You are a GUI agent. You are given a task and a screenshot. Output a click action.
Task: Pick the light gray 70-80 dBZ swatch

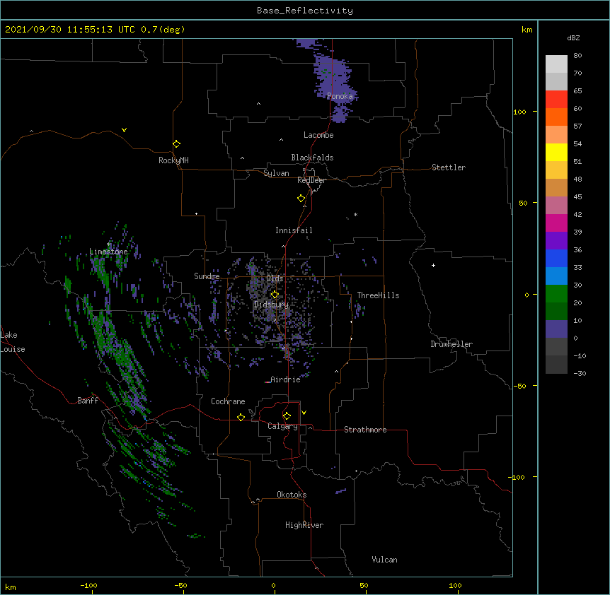click(556, 64)
